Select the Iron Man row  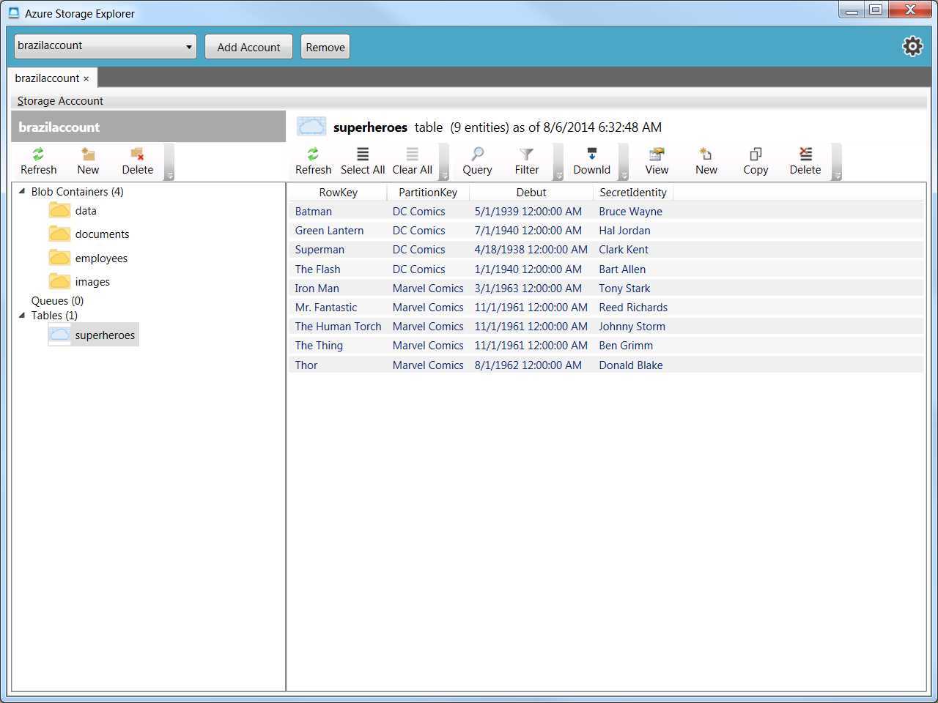(606, 289)
